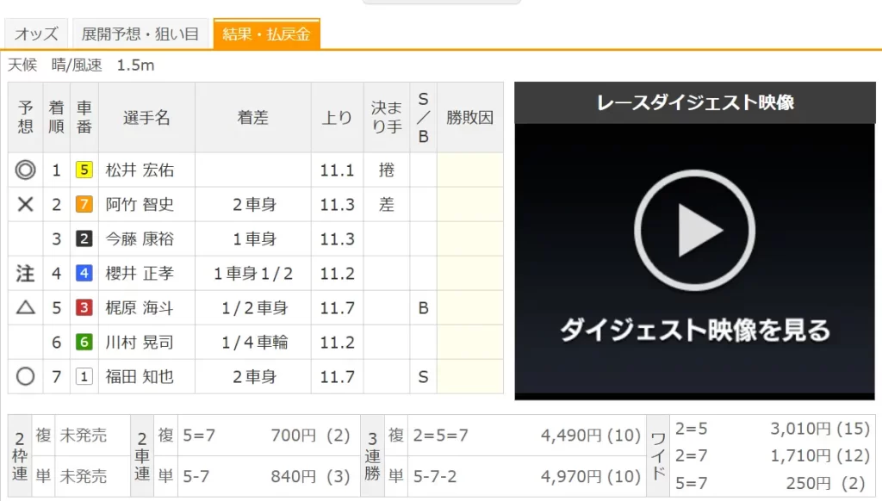Click the X prediction mark for 阿竹 智史

tap(25, 205)
